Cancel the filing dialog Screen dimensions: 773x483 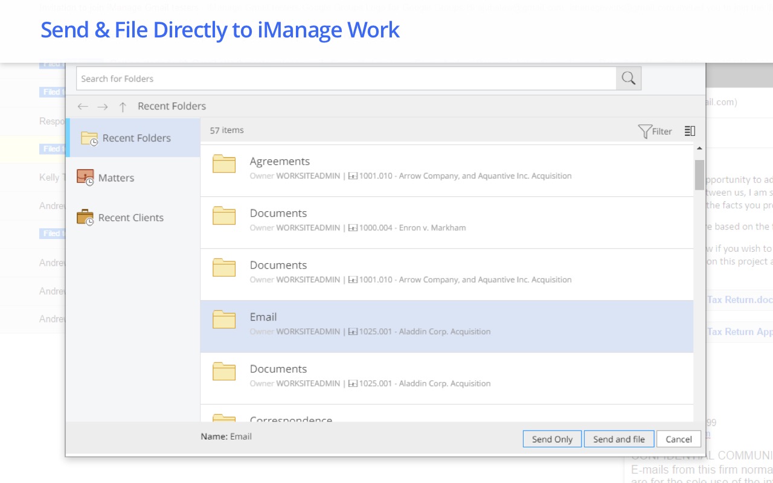(678, 439)
